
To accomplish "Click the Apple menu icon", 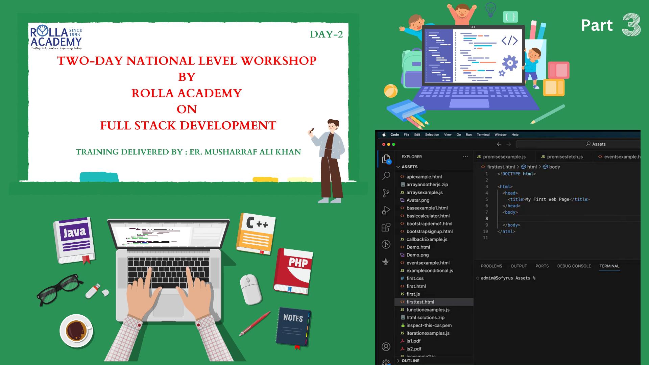I will (x=384, y=135).
